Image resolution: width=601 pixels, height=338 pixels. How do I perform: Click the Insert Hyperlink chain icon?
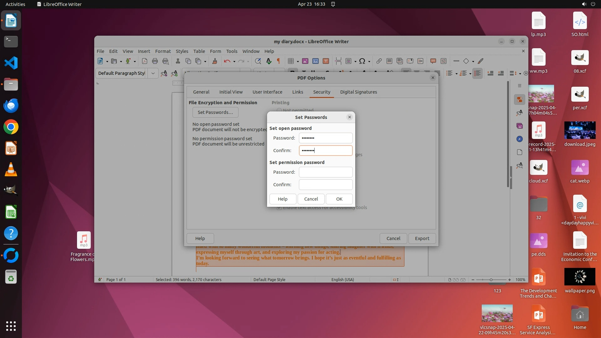(x=379, y=61)
